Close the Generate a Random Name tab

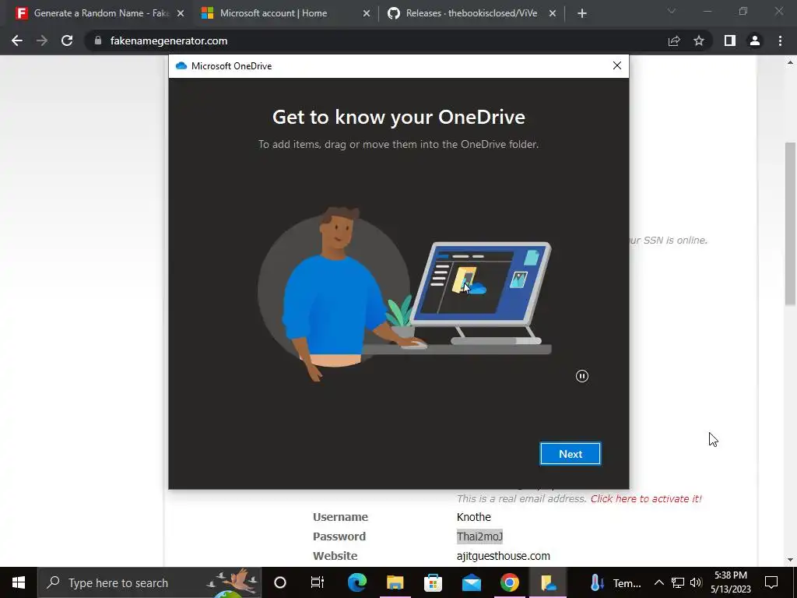(x=181, y=14)
